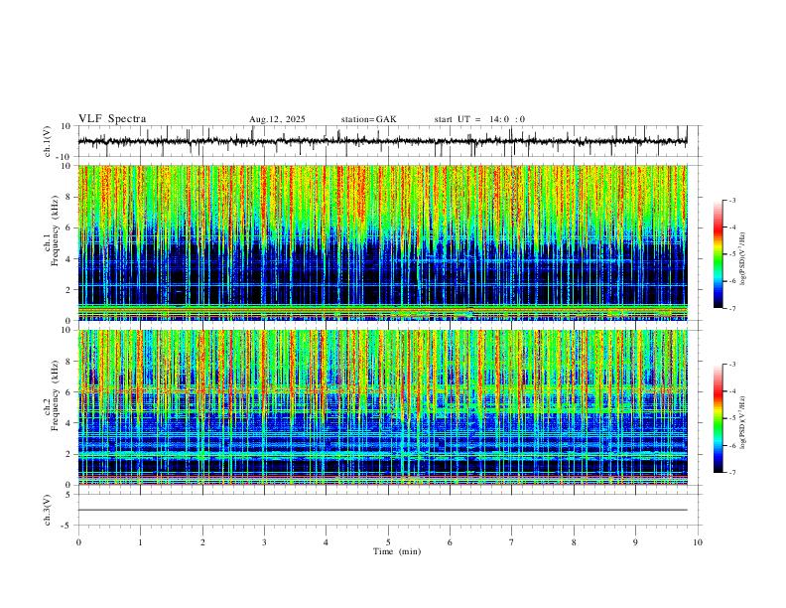Click the "start UT = 14:0 :0" text
The height and width of the screenshot is (608, 786).
[479, 119]
